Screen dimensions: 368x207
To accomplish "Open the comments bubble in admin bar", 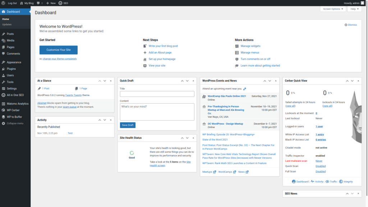I will click(x=40, y=3).
